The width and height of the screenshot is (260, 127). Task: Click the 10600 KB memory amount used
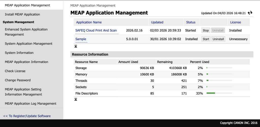pyautogui.click(x=147, y=74)
